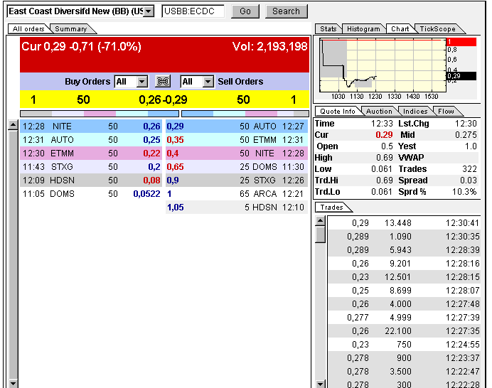492x388 pixels.
Task: Select the TickScope tab
Action: (437, 29)
